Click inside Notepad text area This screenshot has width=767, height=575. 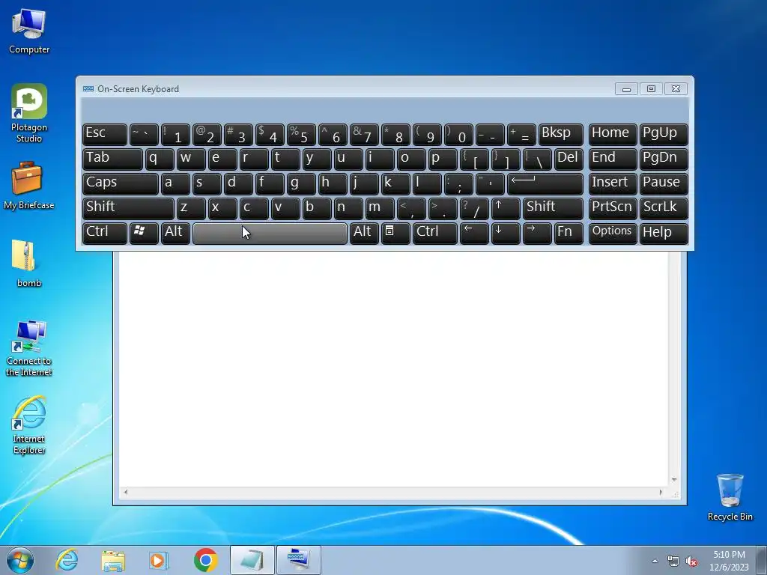[394, 369]
